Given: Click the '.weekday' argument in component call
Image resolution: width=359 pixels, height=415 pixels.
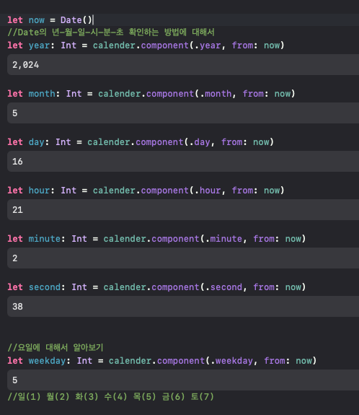Looking at the screenshot, I should tap(231, 361).
